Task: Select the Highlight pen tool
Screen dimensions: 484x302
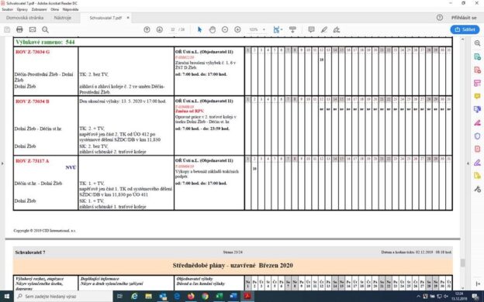Action: click(x=324, y=29)
